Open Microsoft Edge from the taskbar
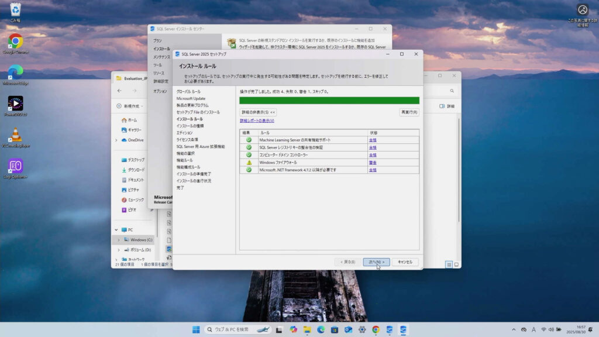Viewport: 599px width, 337px height. coord(321,330)
